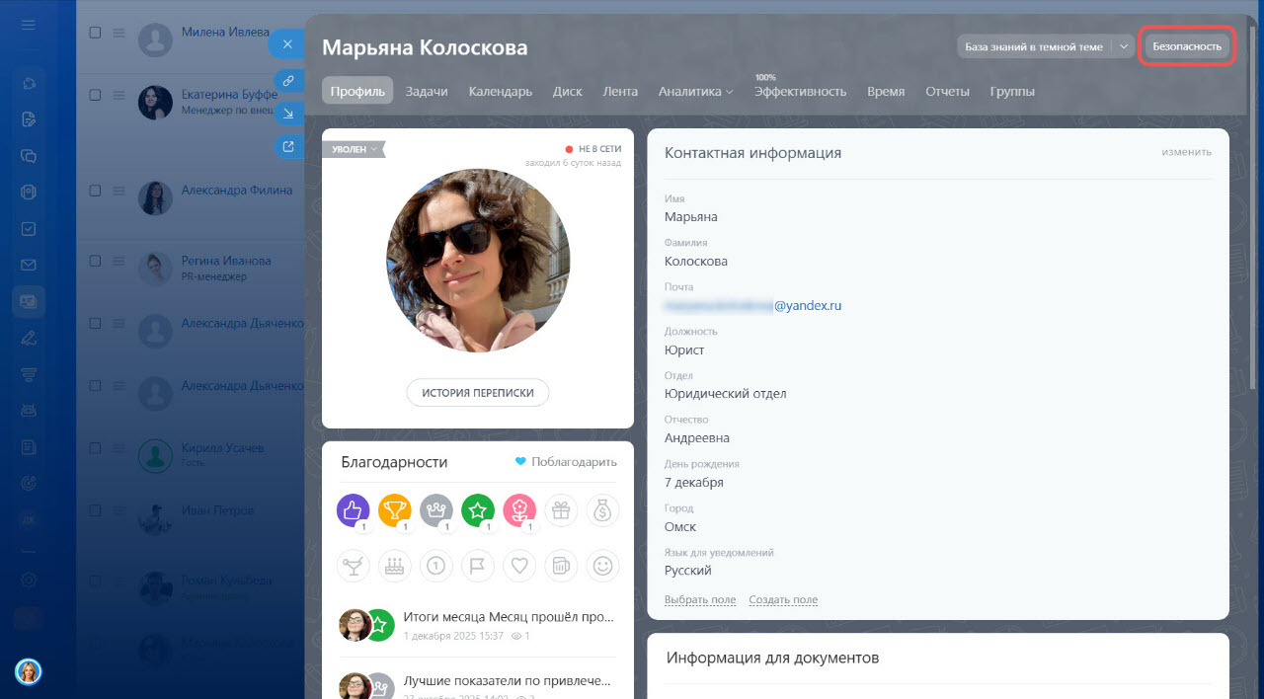Open the Уволен status dropdown
Screen dimensions: 1264x699
click(354, 149)
